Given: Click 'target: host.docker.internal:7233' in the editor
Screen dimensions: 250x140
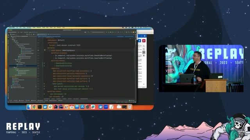Looking at the screenshot, I should 65,45.
